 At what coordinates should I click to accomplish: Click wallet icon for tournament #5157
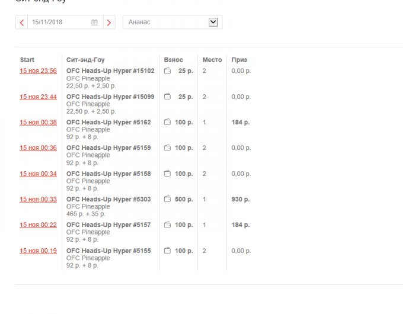coord(168,225)
